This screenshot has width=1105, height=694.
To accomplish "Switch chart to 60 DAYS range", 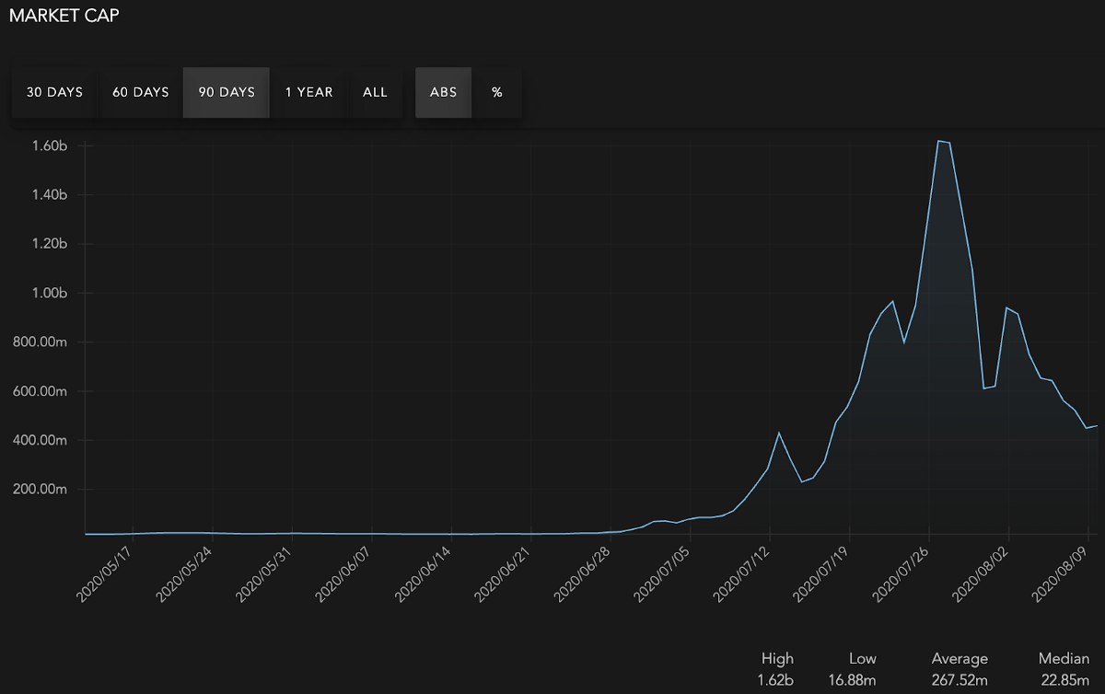I will coord(140,92).
